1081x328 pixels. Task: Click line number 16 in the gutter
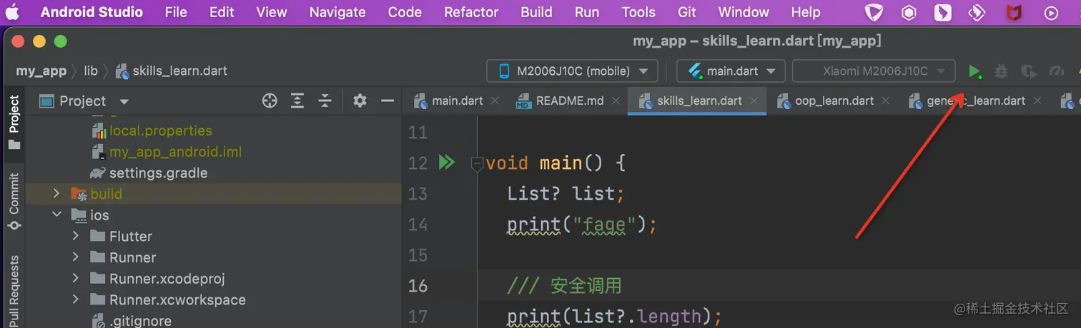tap(418, 286)
